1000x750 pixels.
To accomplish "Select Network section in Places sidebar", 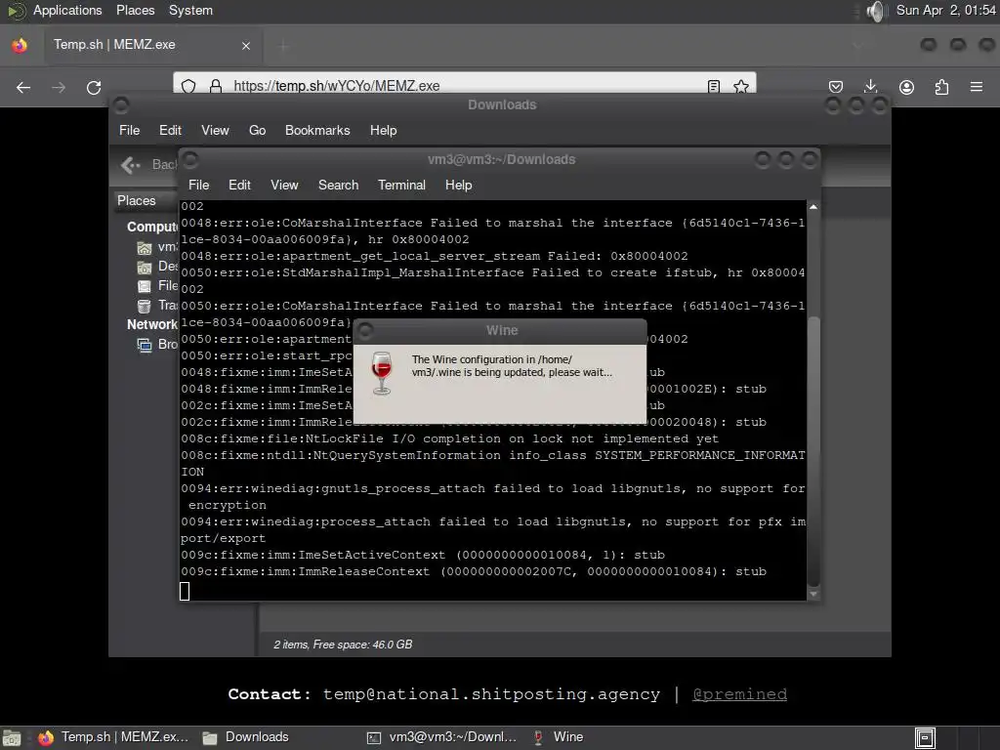I will click(151, 324).
